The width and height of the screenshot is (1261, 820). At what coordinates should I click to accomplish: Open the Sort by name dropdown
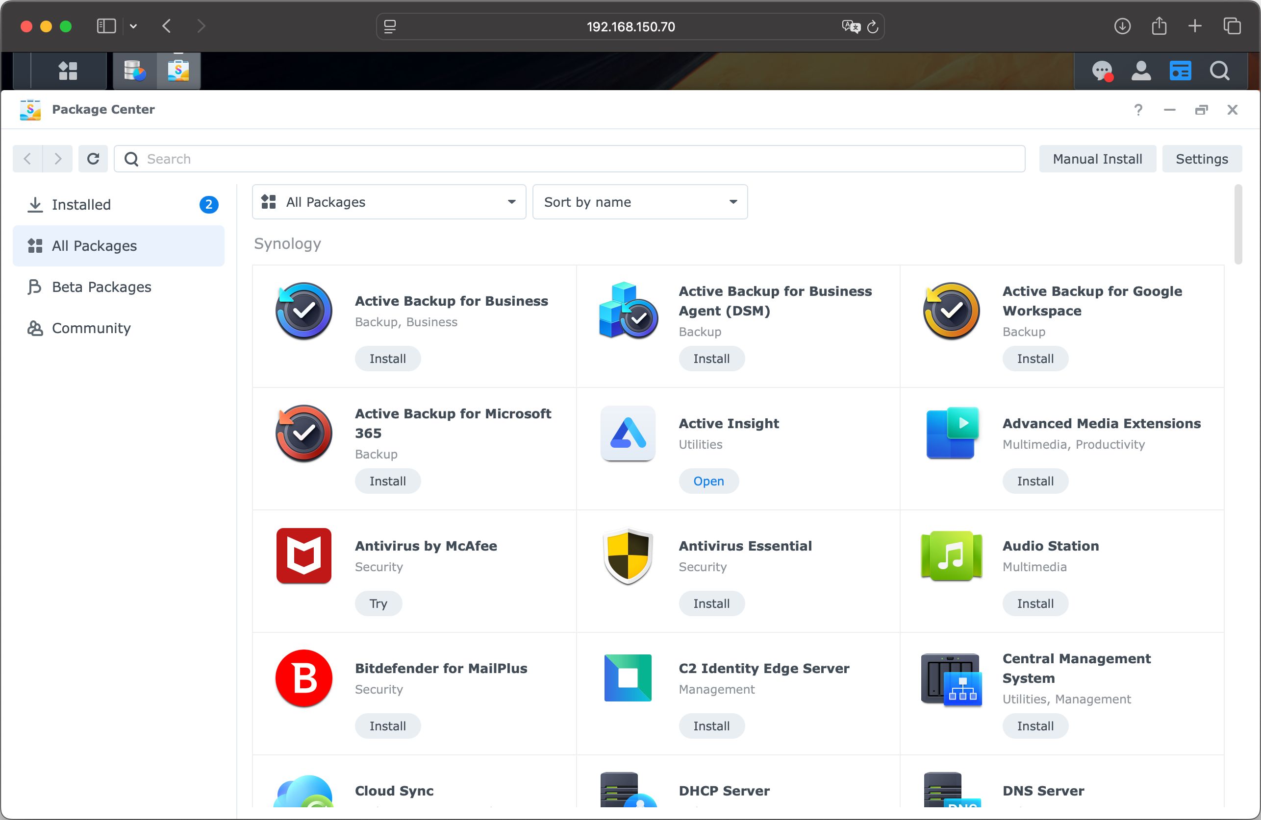point(639,202)
